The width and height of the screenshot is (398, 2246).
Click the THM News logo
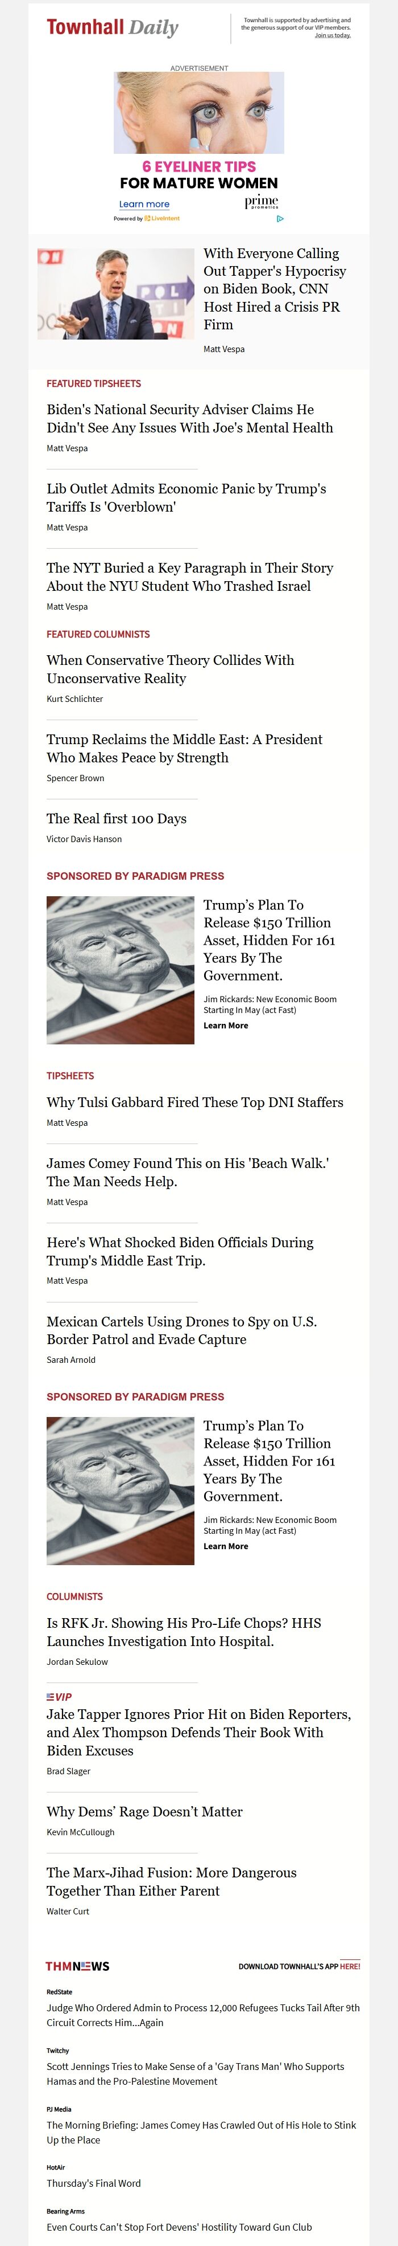tap(77, 1967)
